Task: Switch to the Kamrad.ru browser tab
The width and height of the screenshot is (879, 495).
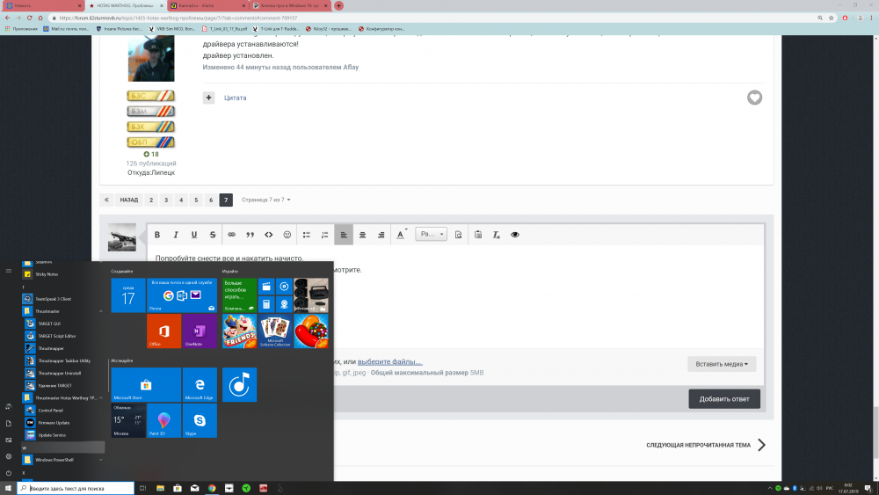Action: [207, 5]
